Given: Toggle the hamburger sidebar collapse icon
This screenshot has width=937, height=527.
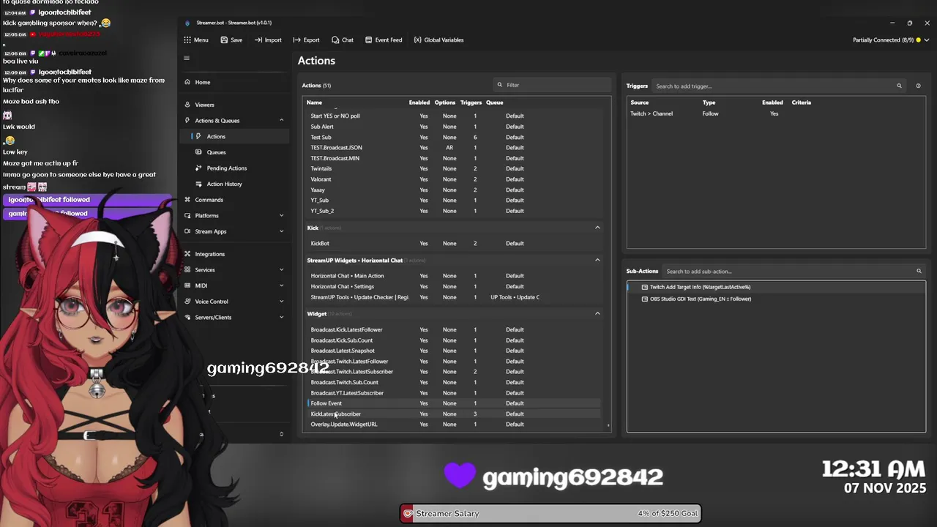Looking at the screenshot, I should click(x=187, y=58).
